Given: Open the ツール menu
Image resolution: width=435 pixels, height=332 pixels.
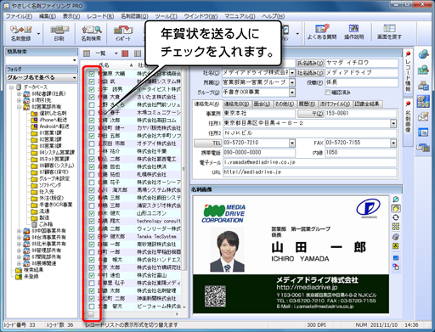Looking at the screenshot, I should [167, 16].
